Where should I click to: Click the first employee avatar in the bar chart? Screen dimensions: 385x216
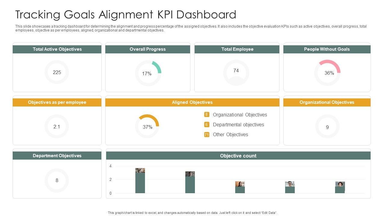(140, 171)
